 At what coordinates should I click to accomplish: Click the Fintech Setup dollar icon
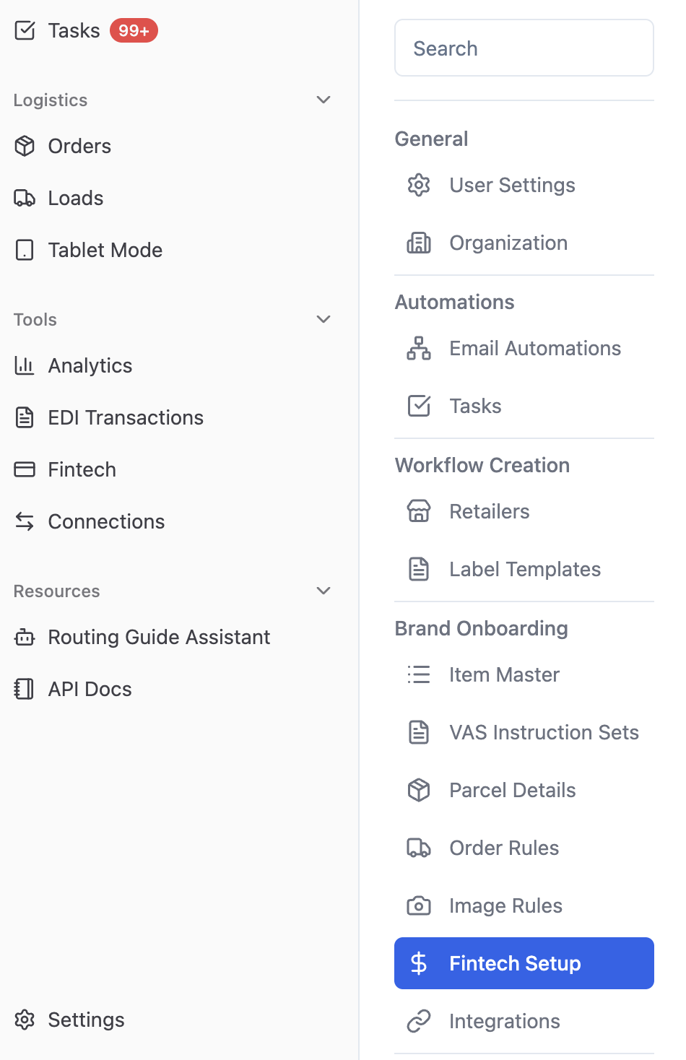click(419, 963)
